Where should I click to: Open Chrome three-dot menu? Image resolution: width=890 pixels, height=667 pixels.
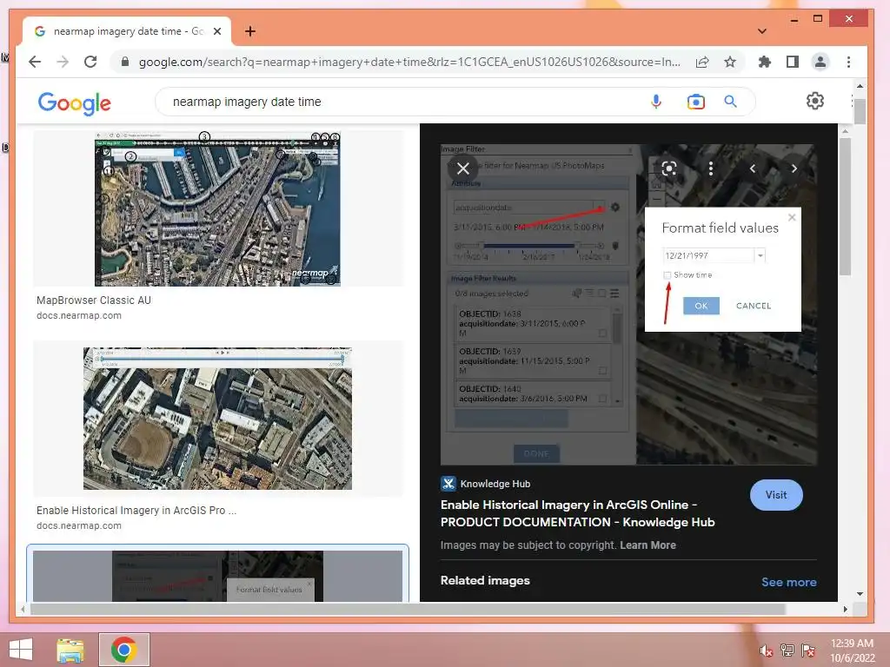[848, 62]
